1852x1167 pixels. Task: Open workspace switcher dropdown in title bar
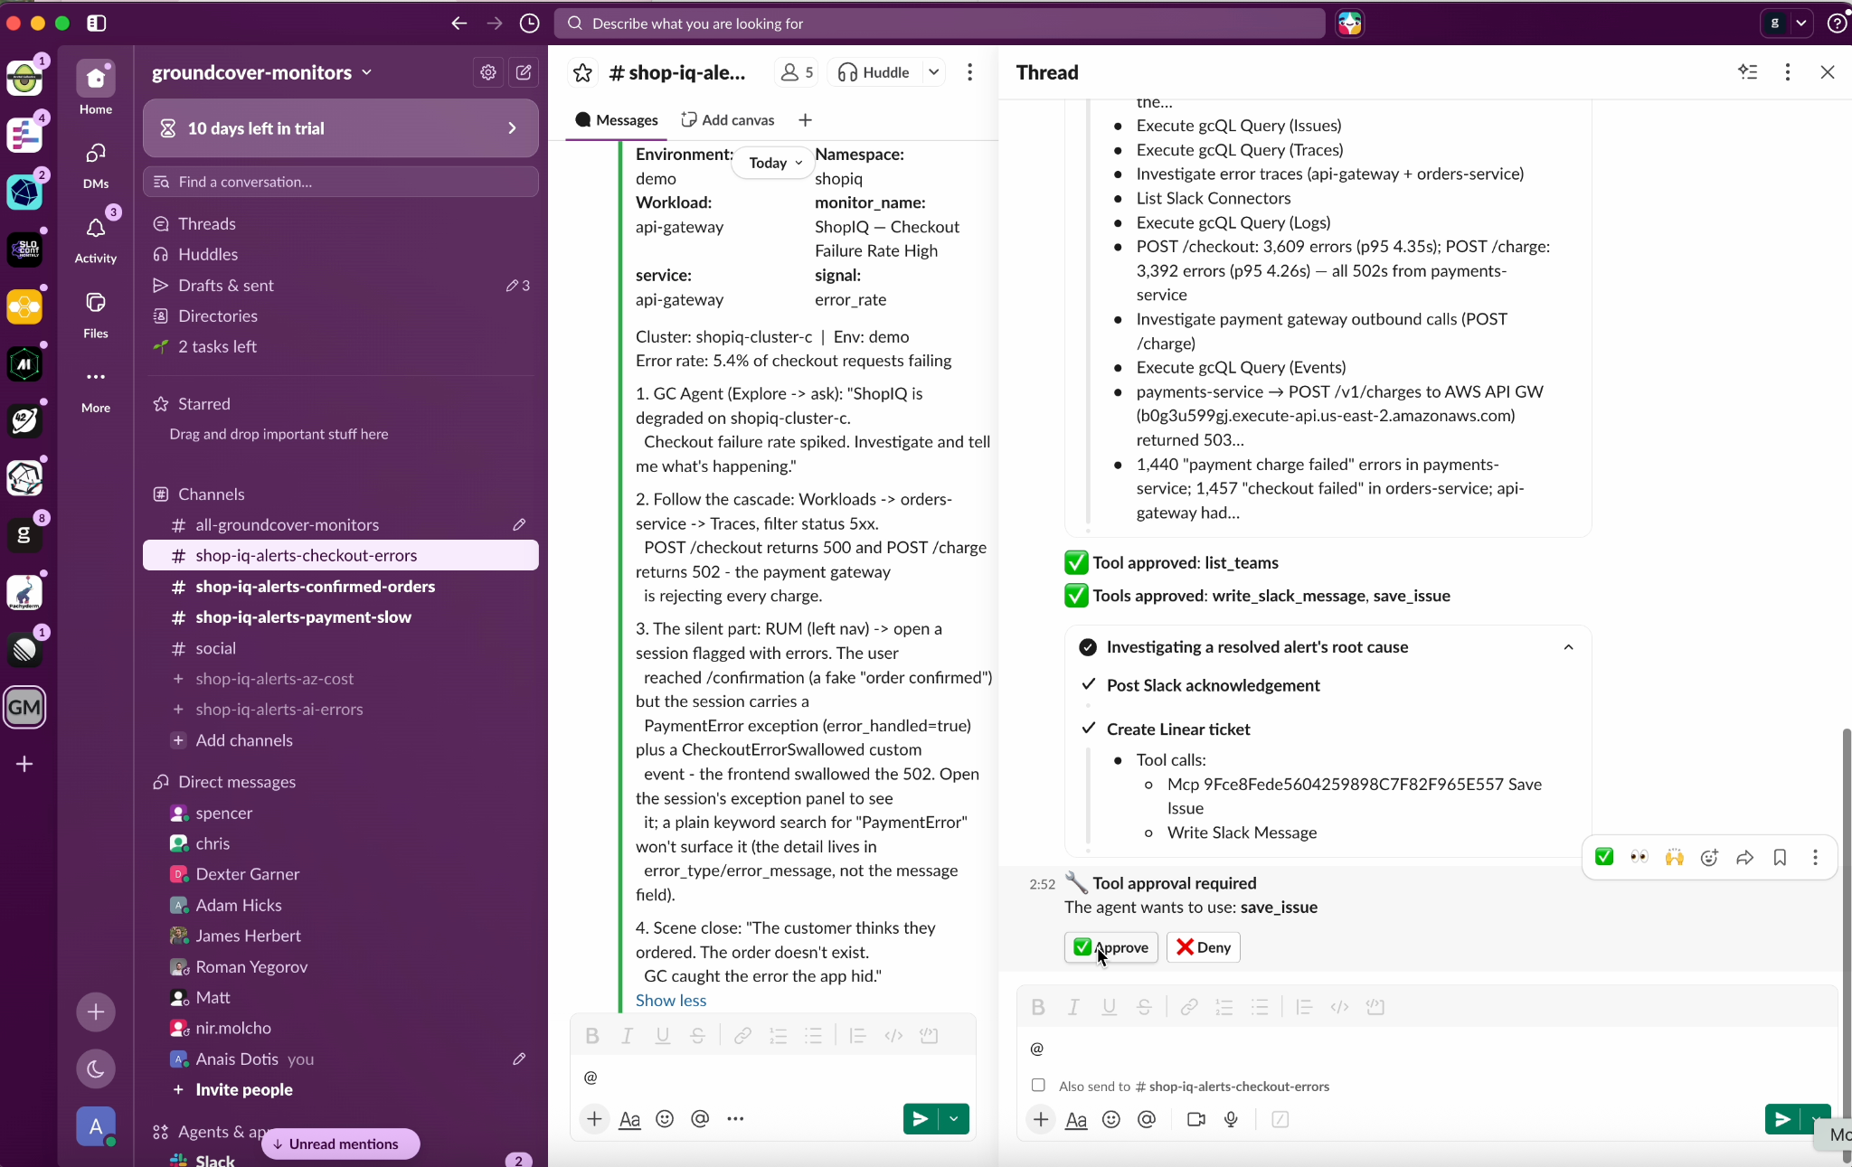(x=1800, y=24)
